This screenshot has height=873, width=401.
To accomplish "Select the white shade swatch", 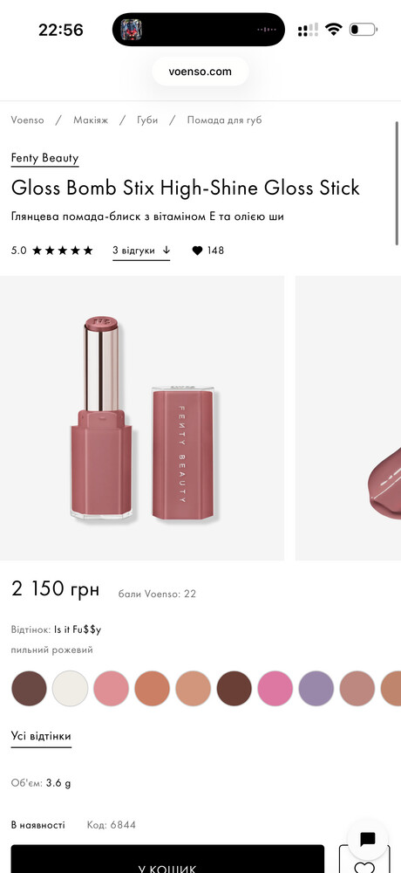I will [x=70, y=689].
